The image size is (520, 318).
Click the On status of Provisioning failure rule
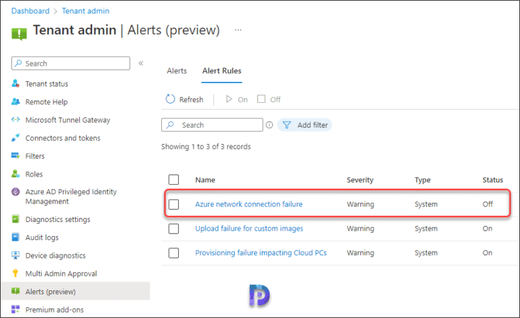(487, 253)
